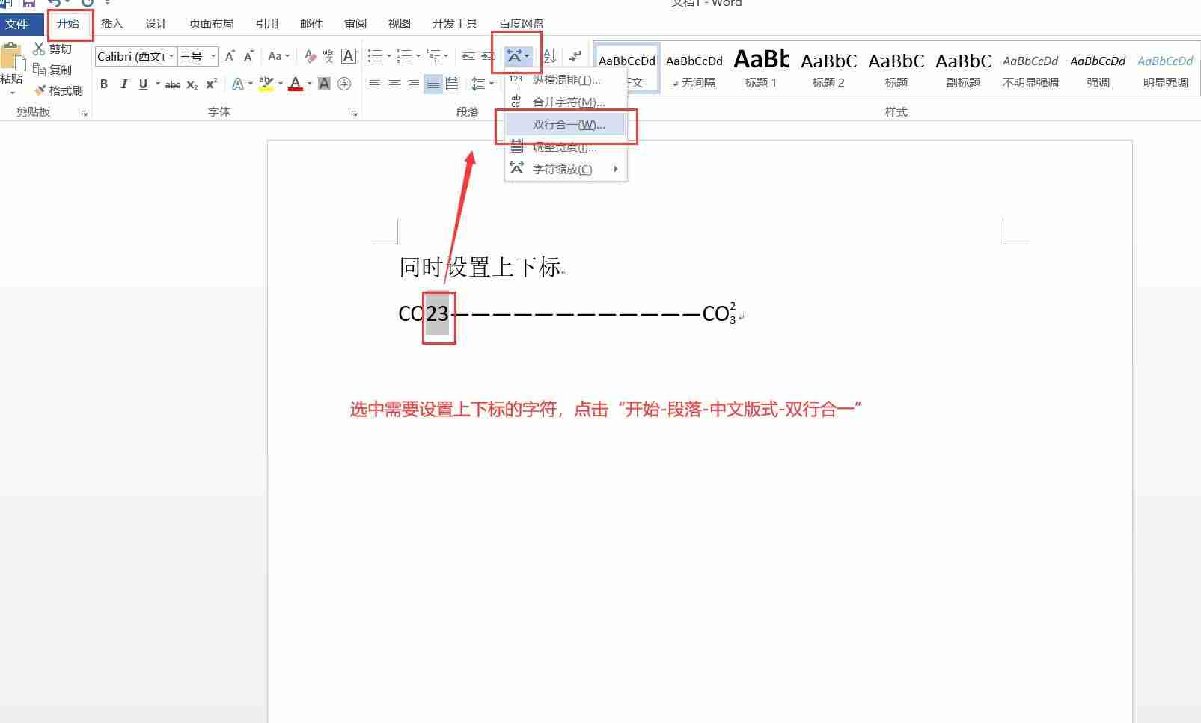Apply yellow text highlight color
Image resolution: width=1201 pixels, height=723 pixels.
coord(266,84)
